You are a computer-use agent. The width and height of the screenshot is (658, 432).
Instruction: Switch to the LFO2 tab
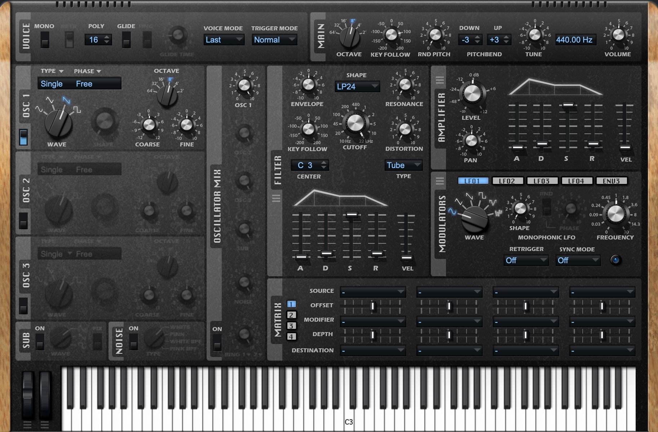(x=507, y=181)
